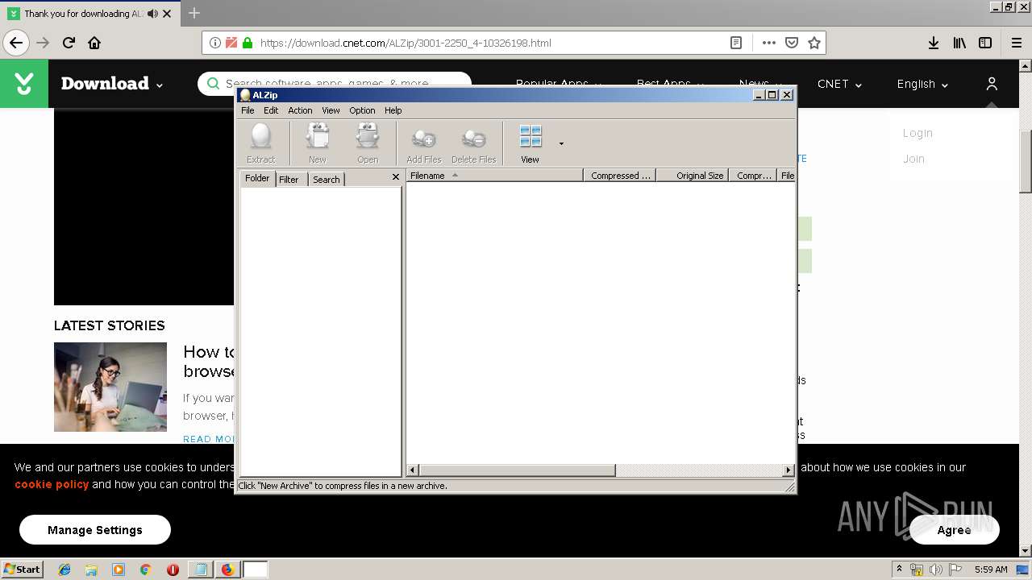Open Opera from the taskbar
This screenshot has width=1032, height=580.
click(173, 570)
